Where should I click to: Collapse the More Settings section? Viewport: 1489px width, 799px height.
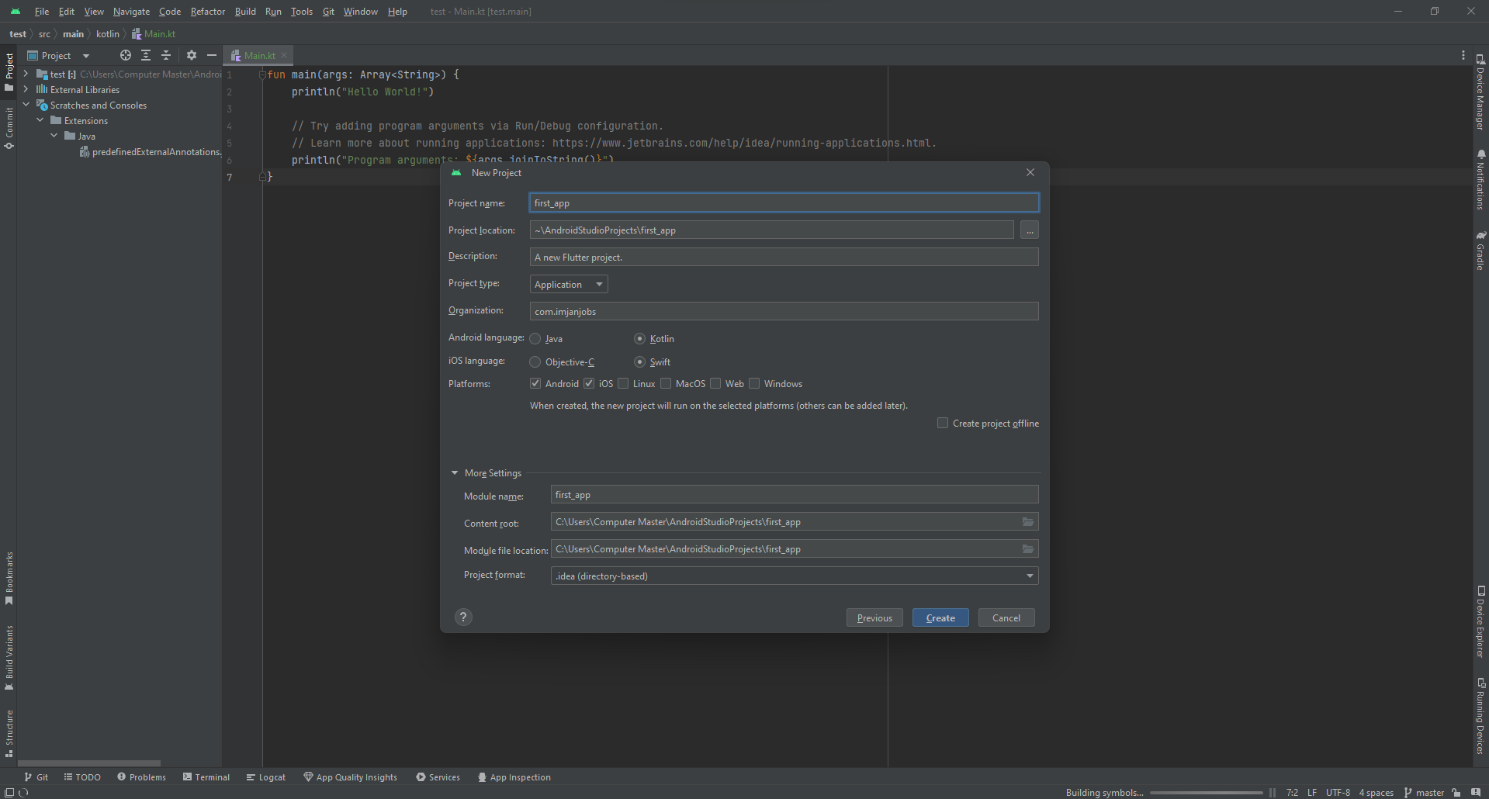(455, 472)
